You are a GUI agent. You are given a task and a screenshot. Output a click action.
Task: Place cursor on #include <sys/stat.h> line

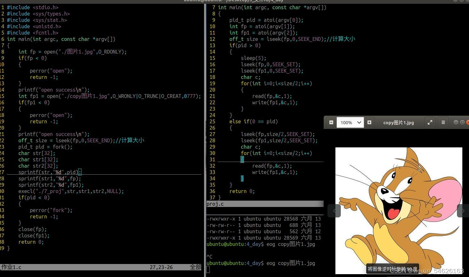[37, 20]
